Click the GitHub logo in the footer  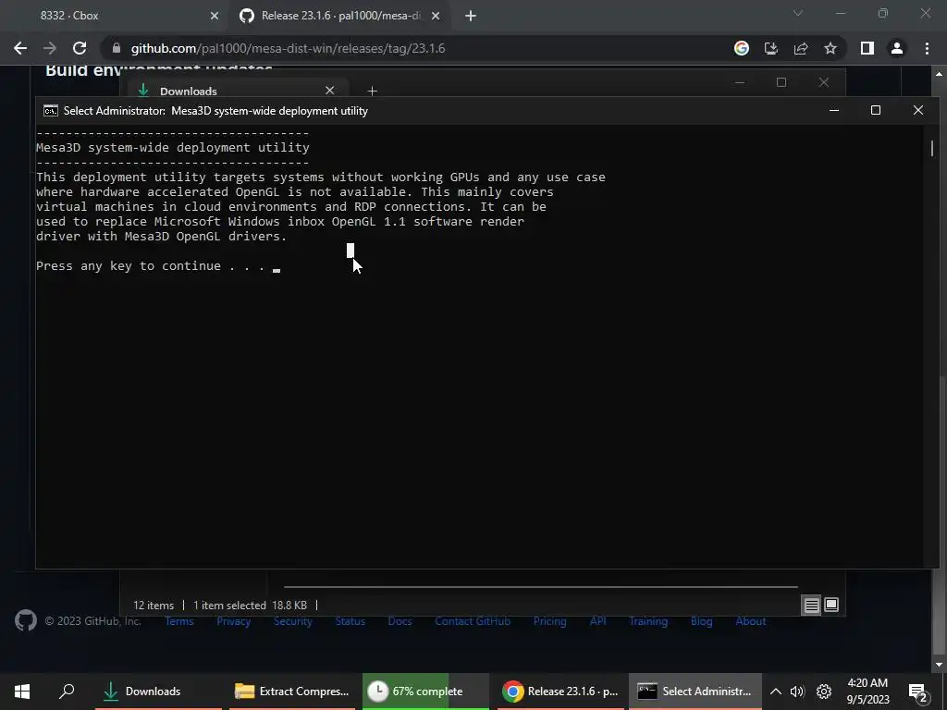25,620
